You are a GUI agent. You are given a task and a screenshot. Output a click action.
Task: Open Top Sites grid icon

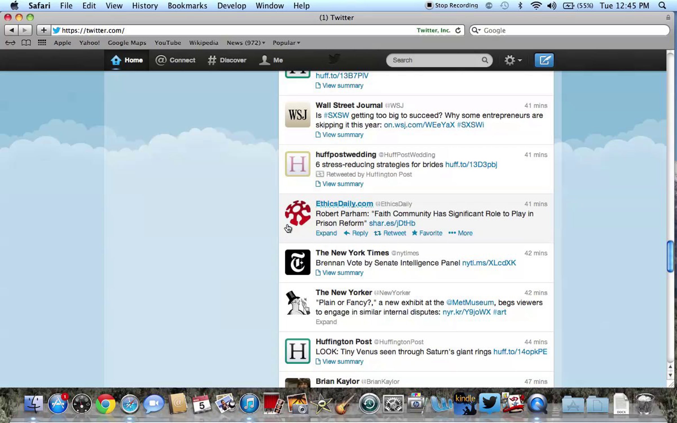(x=42, y=43)
